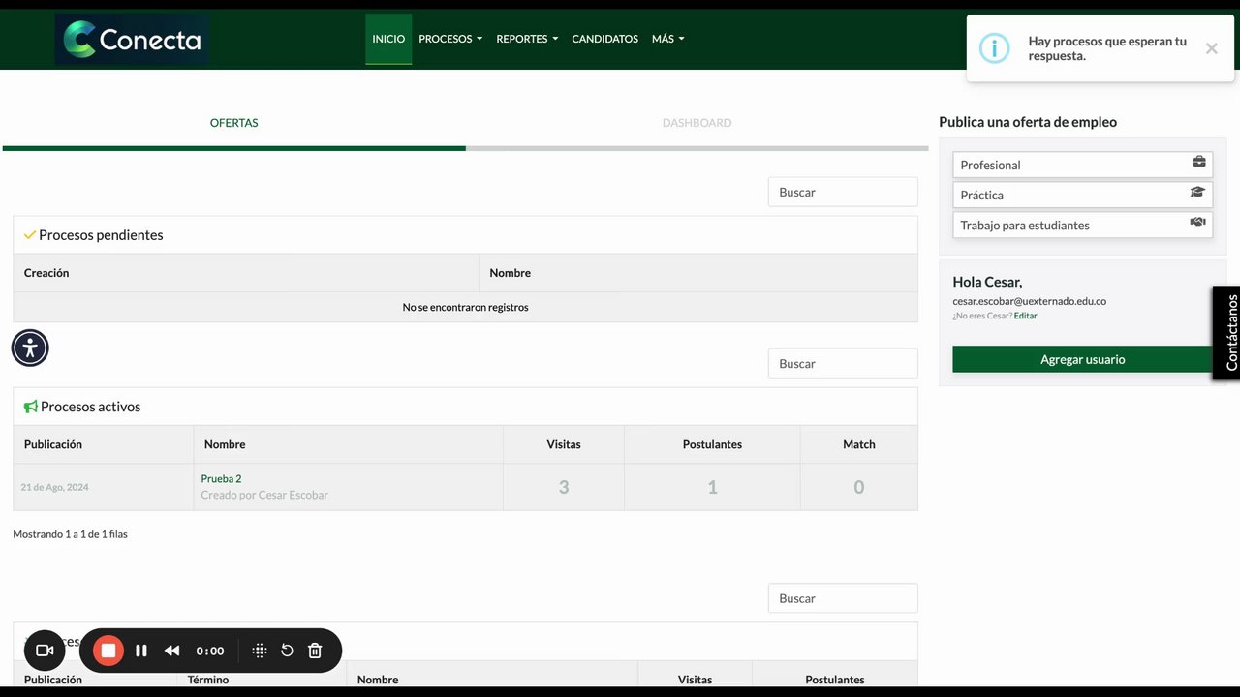
Task: Sort by Match column header
Action: (x=858, y=444)
